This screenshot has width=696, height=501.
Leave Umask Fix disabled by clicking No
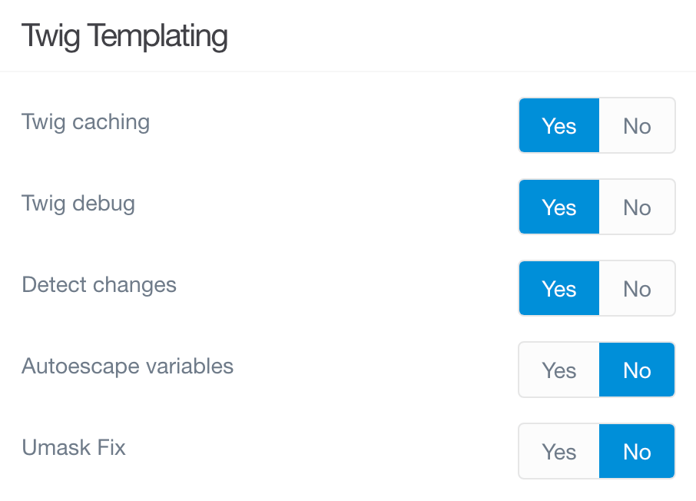click(x=637, y=451)
